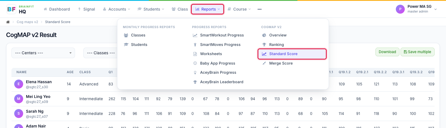Open CogMAP v2 Overview
446x128 pixels.
[274, 35]
